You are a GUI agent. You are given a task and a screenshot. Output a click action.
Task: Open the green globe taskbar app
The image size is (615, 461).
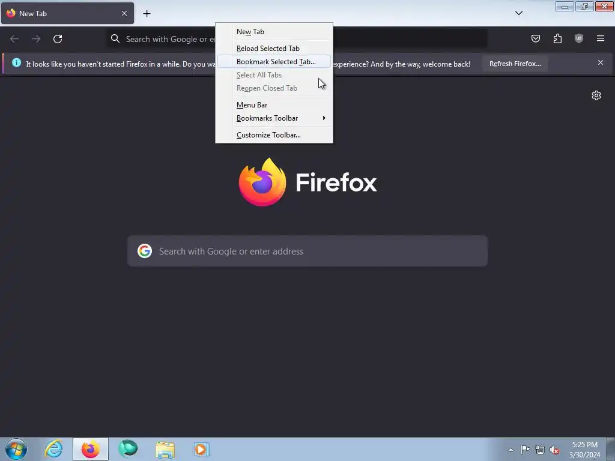tap(128, 449)
